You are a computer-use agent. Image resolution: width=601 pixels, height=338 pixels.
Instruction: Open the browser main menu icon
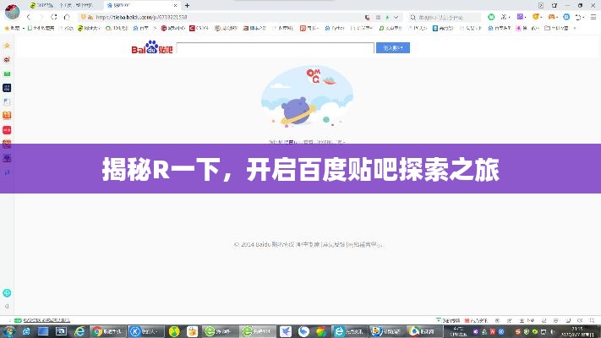593,17
